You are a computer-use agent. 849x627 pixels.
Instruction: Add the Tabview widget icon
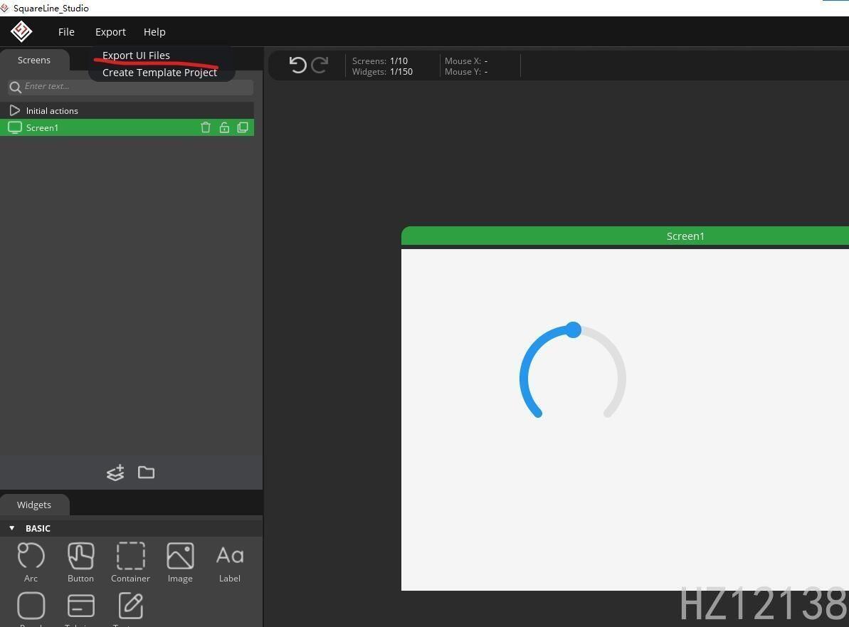click(80, 606)
